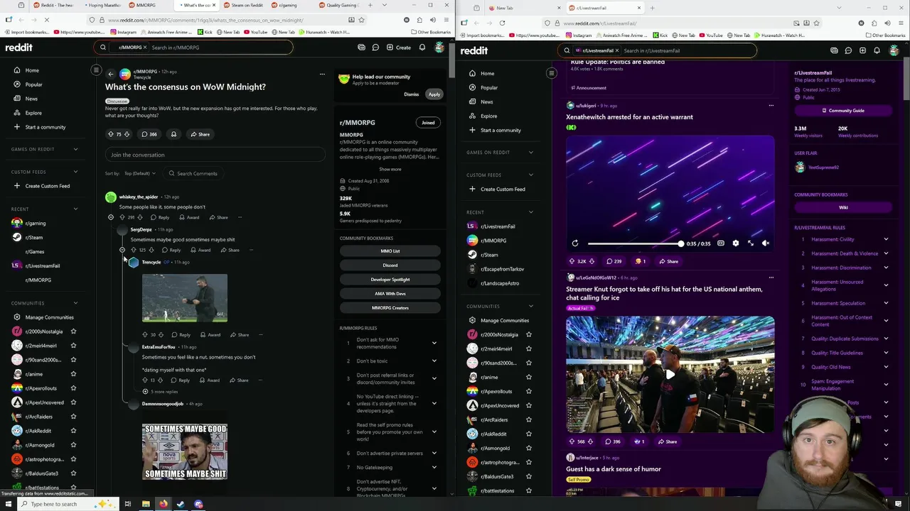Switch to 'Steam on Reddit' browser tab
910x511 pixels.
(x=244, y=6)
